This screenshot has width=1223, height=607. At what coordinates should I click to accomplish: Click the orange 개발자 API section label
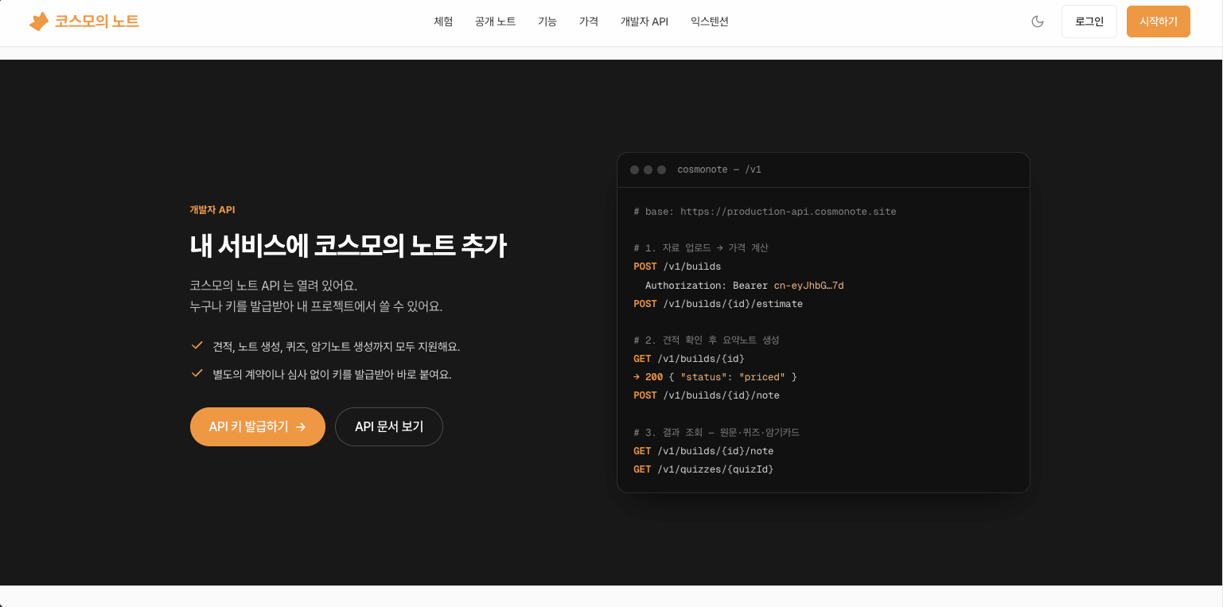[212, 210]
